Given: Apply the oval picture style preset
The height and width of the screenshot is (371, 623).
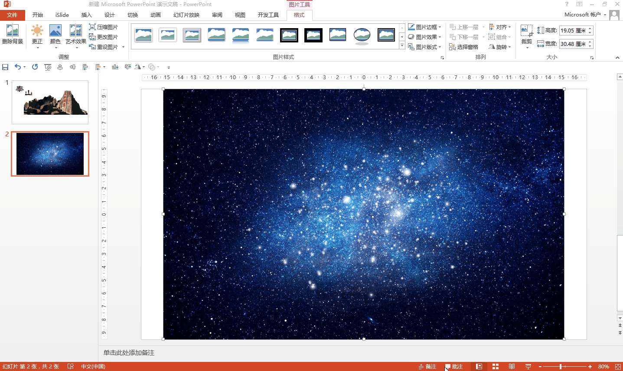Looking at the screenshot, I should (362, 35).
